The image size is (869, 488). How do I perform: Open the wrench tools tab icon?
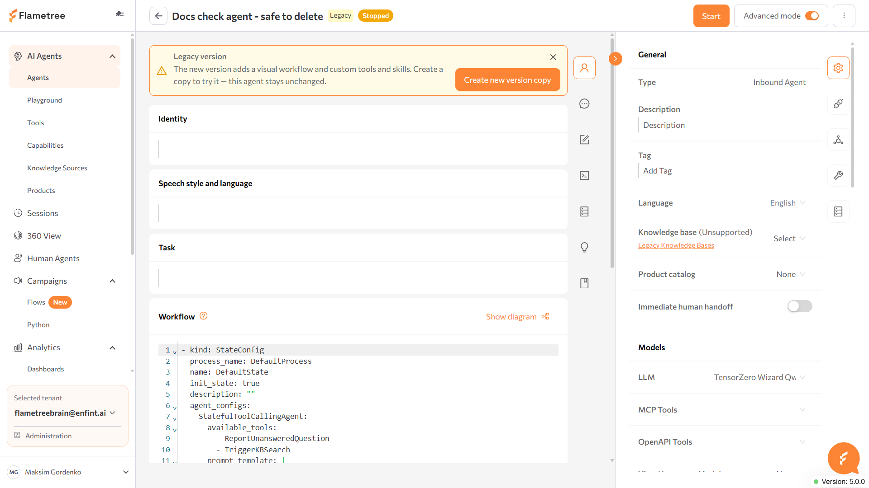(x=838, y=175)
